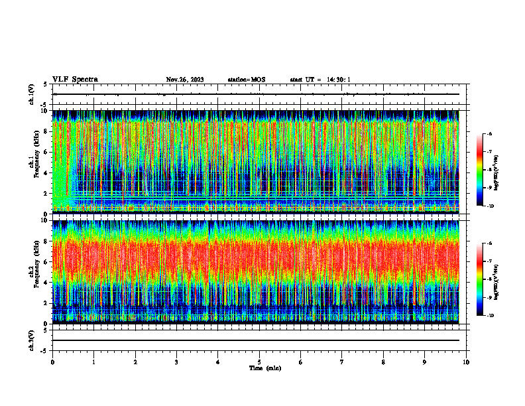This screenshot has width=525, height=406.
Task: Select the ch.1 colorbar log(PSD) unit label
Action: click(496, 173)
